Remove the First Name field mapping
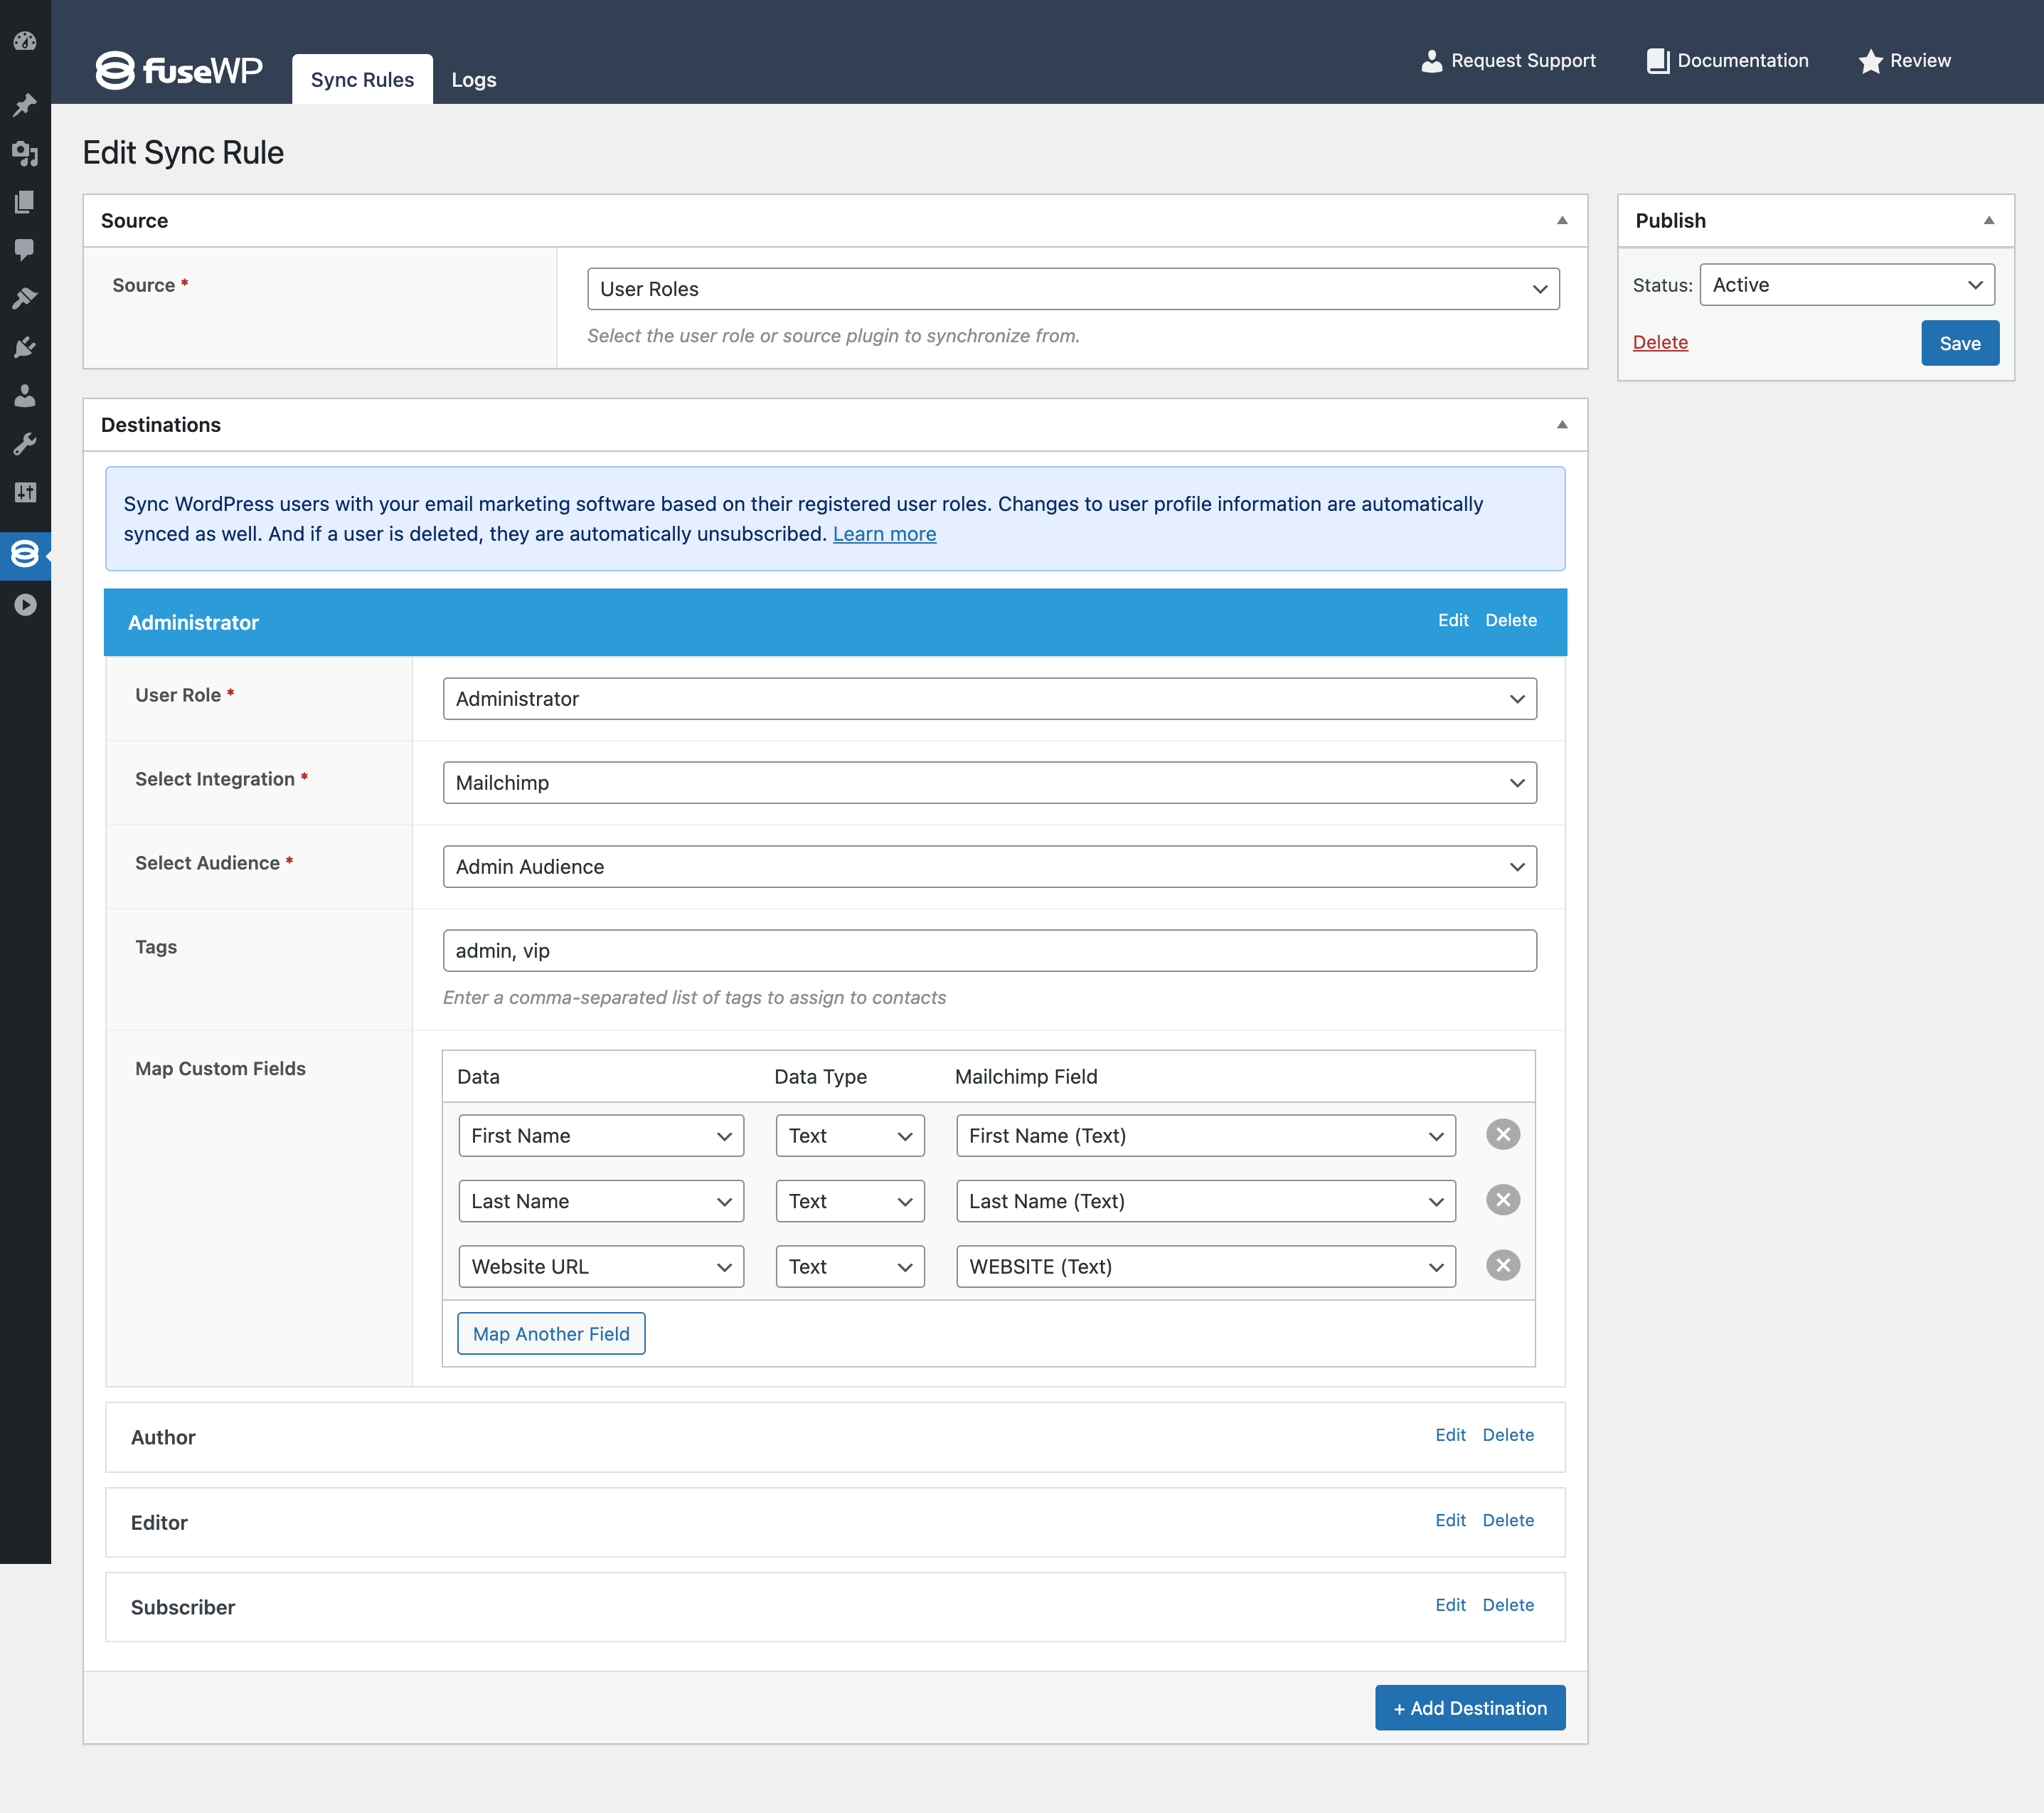Image resolution: width=2044 pixels, height=1813 pixels. pos(1502,1135)
